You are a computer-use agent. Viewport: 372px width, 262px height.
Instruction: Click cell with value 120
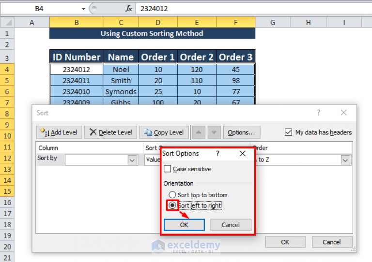click(x=197, y=70)
